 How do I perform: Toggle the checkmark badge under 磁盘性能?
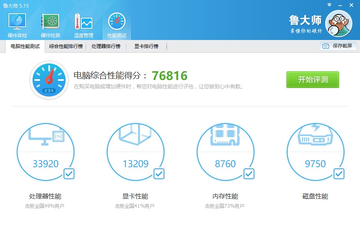(339, 174)
